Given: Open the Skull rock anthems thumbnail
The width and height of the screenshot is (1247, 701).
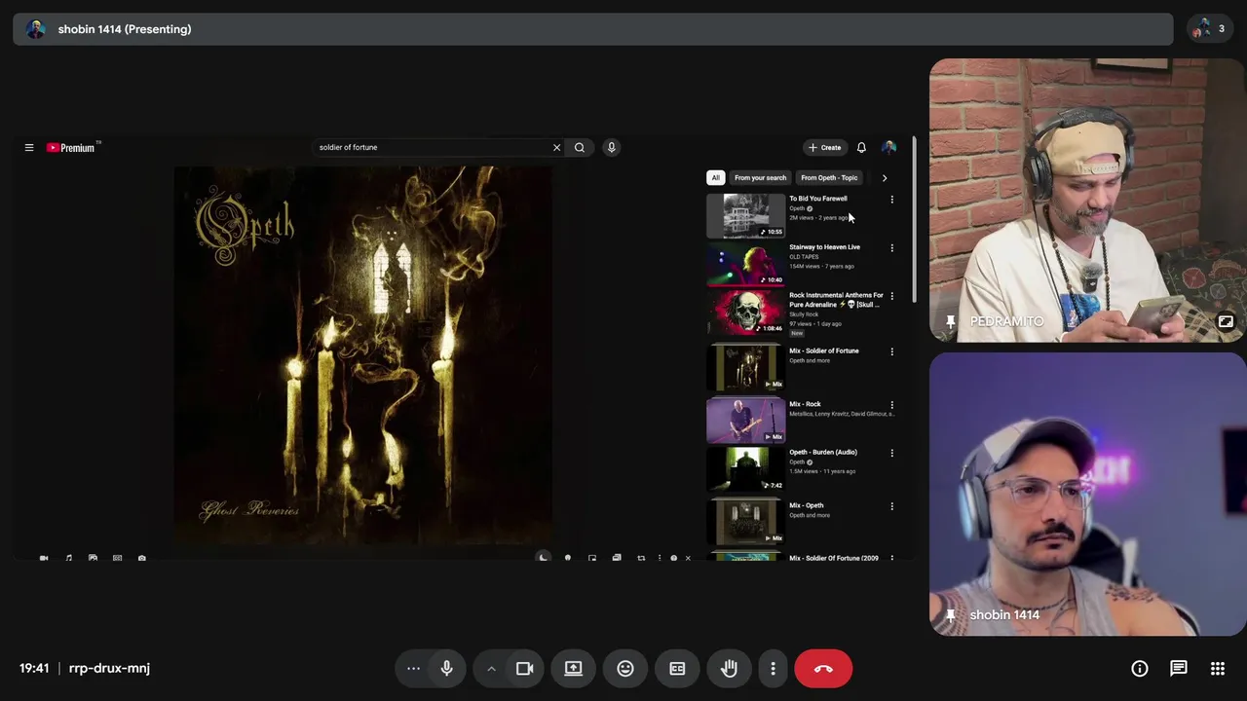Looking at the screenshot, I should (x=745, y=313).
